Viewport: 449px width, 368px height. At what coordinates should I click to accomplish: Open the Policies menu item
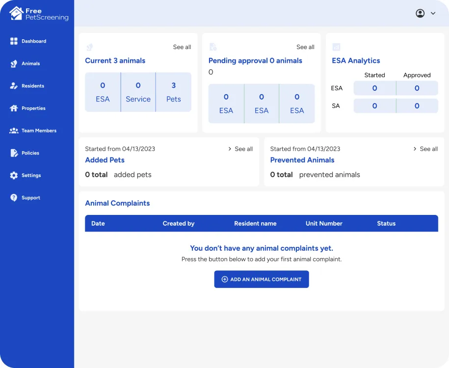pyautogui.click(x=30, y=153)
